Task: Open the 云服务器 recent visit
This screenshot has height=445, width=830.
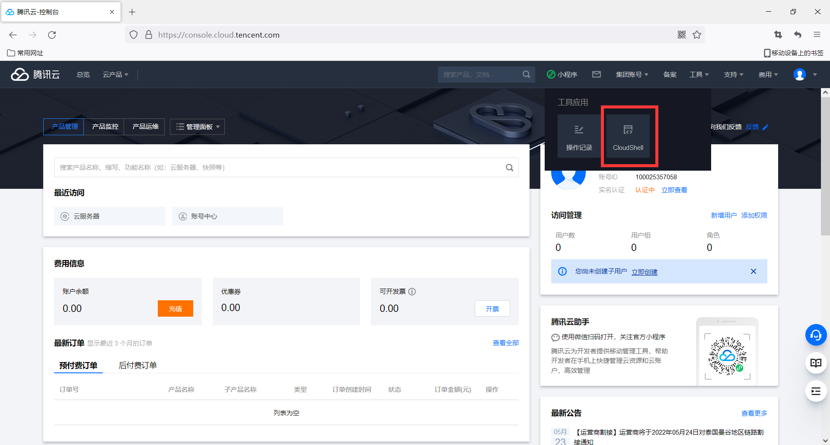Action: click(110, 216)
